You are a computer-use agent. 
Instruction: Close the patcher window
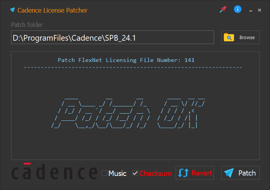coord(260,10)
